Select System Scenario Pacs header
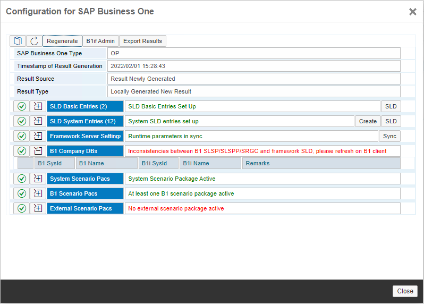 [x=85, y=179]
